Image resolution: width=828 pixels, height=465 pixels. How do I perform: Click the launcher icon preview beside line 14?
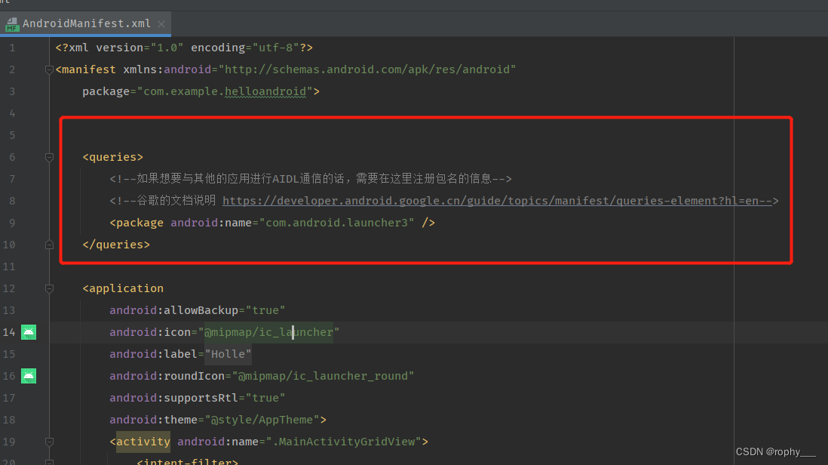(29, 331)
